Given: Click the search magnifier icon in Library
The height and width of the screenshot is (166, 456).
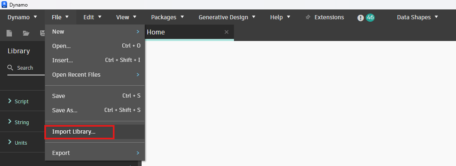Looking at the screenshot, I should [10, 68].
